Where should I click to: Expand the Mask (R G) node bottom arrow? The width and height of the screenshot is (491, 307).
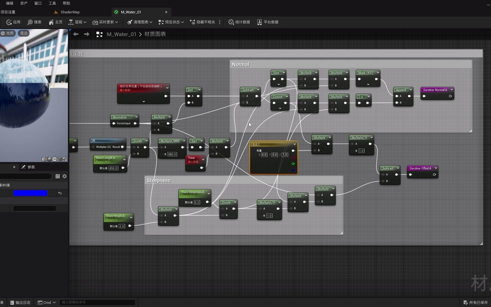368,84
